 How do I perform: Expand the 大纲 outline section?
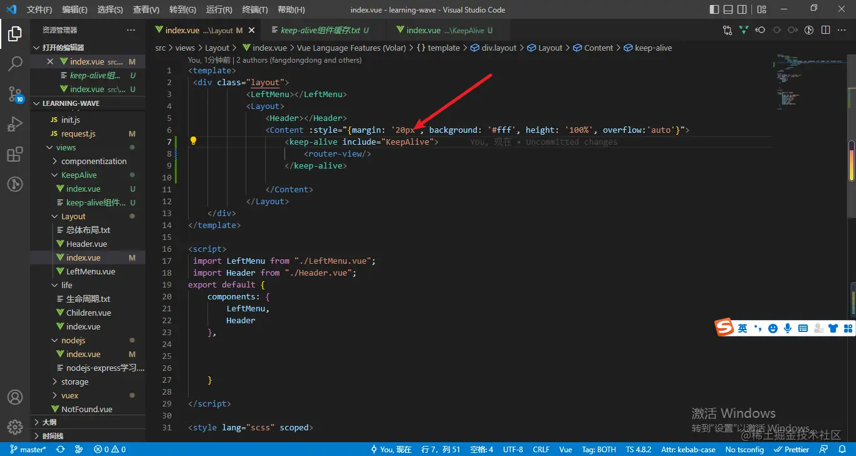(x=88, y=422)
